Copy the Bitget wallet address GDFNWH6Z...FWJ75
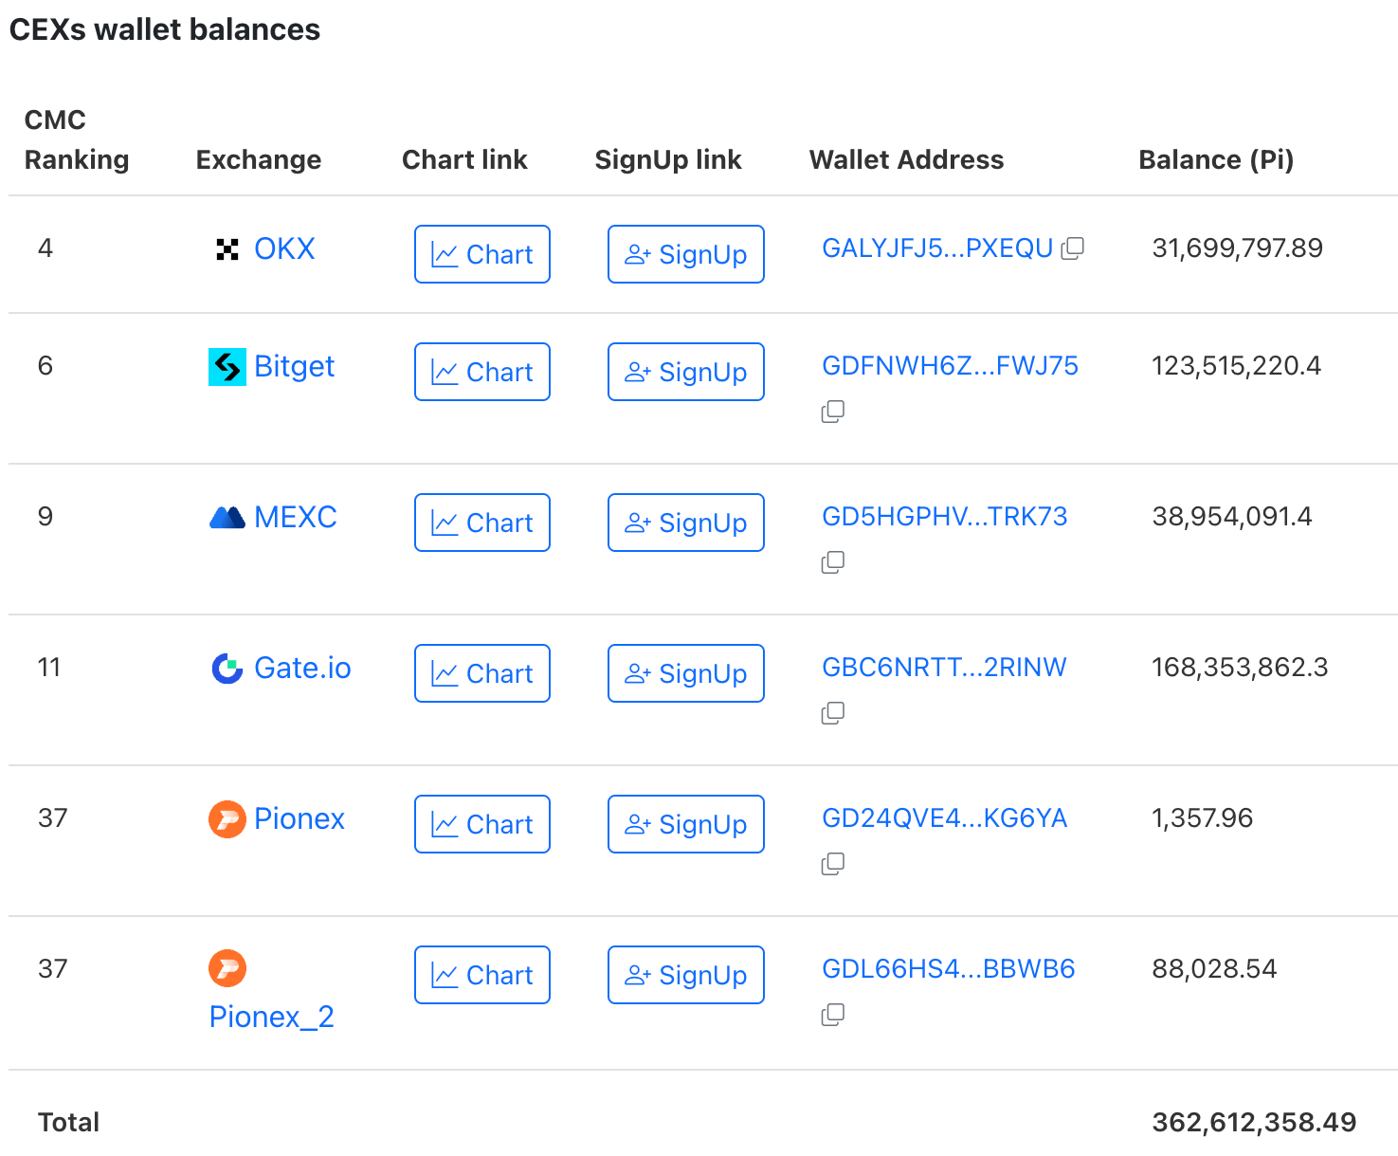Screen dimensions: 1398x1156 (833, 412)
